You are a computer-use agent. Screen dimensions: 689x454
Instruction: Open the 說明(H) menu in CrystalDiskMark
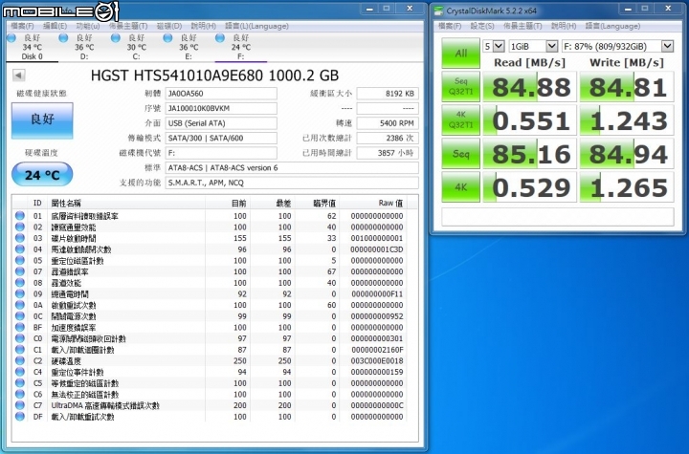(x=564, y=26)
